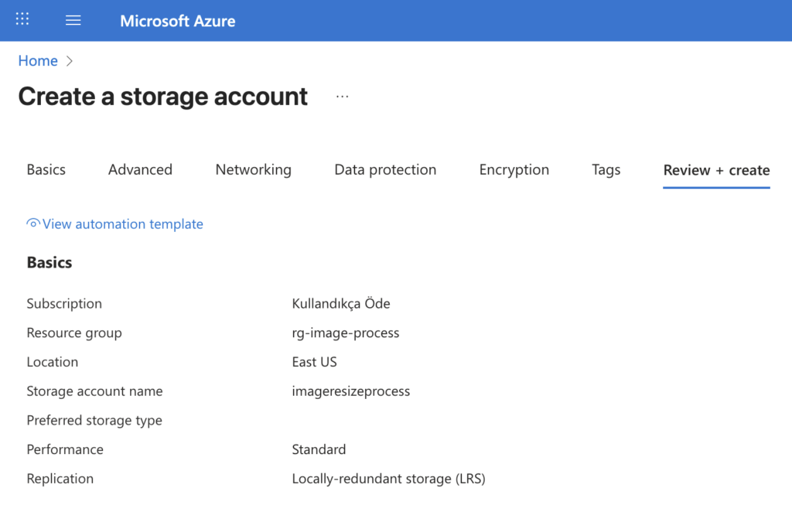Open View automation template link
792x505 pixels.
(122, 224)
